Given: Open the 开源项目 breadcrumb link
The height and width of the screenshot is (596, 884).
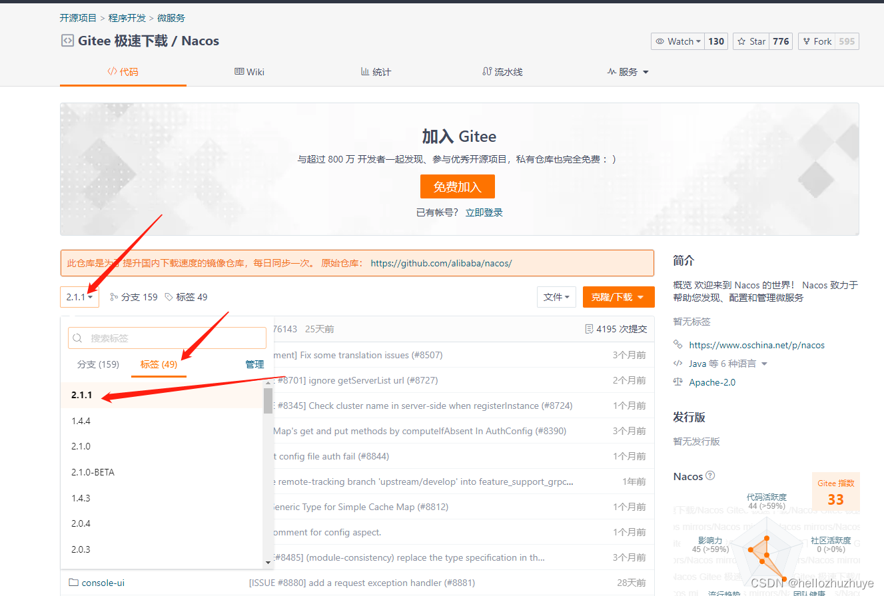Looking at the screenshot, I should tap(78, 18).
